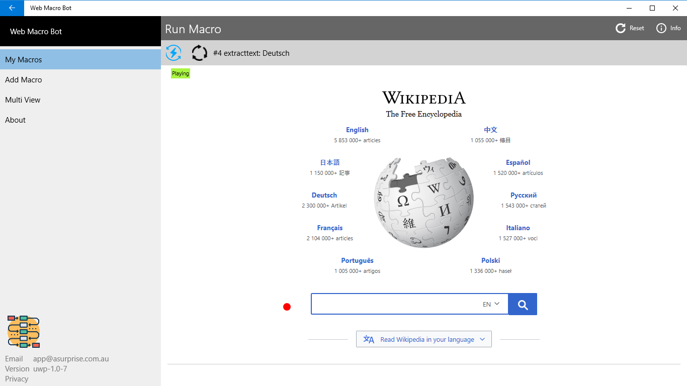687x386 pixels.
Task: Open the 中文 Wikipedia link
Action: (x=490, y=130)
